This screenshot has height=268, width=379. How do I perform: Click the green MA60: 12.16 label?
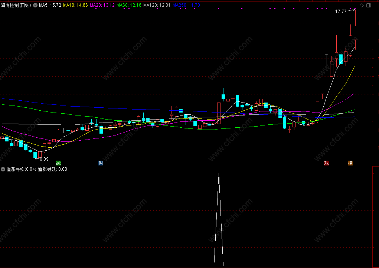129,5
